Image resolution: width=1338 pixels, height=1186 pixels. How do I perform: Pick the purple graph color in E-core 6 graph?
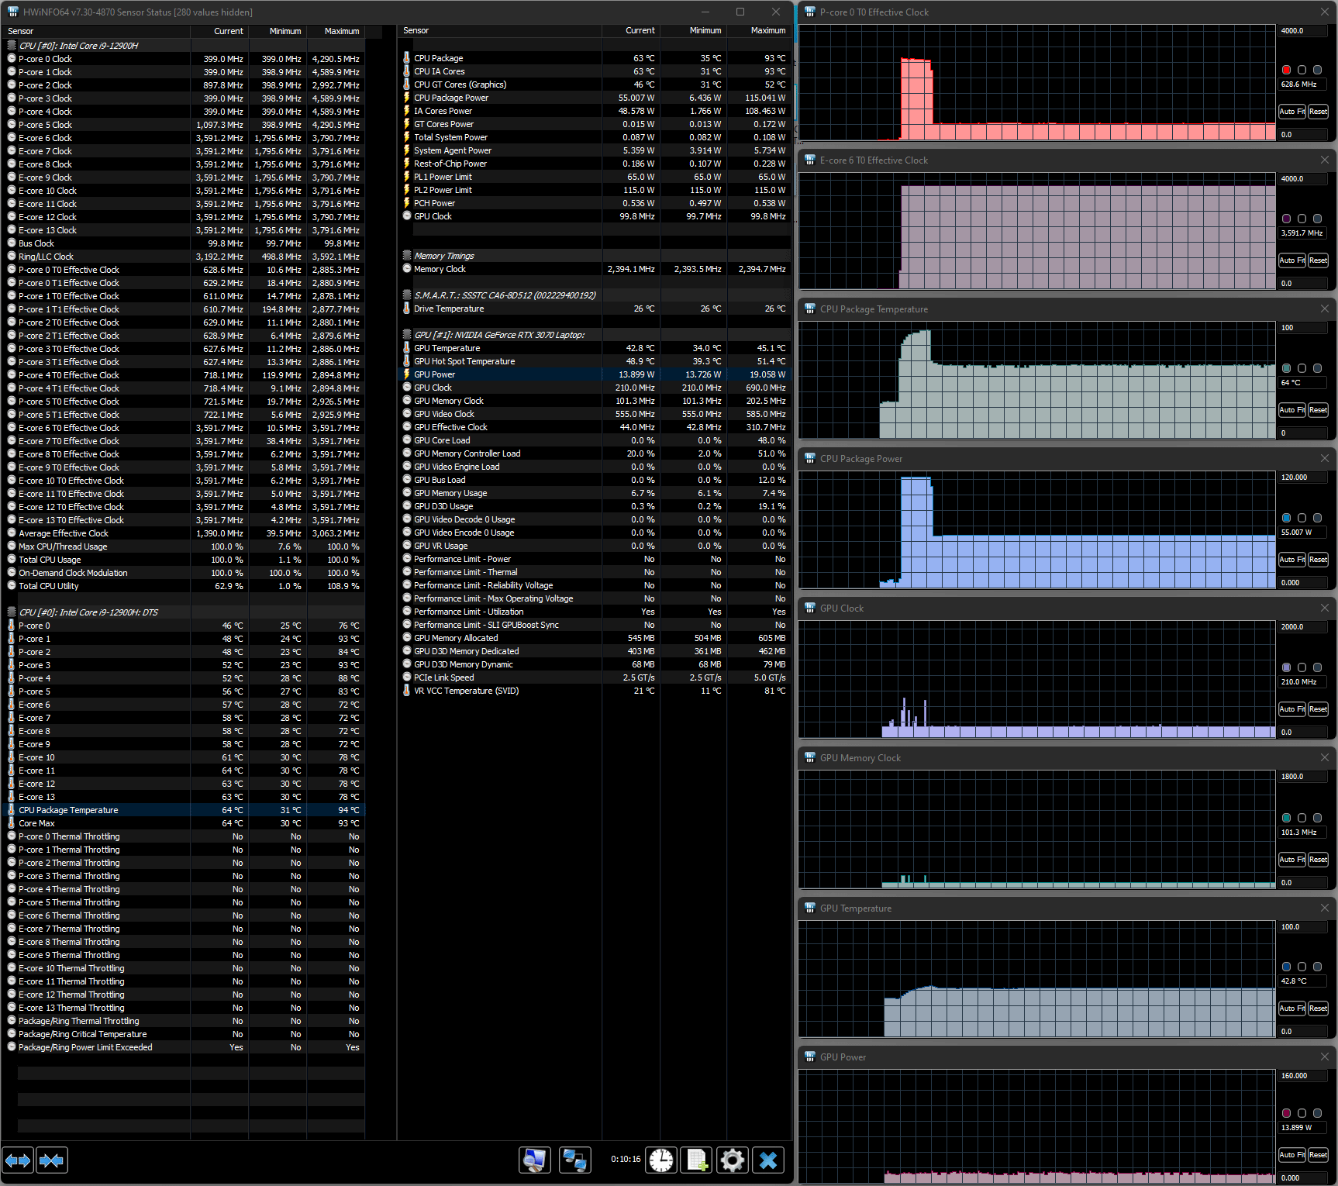(x=1287, y=219)
